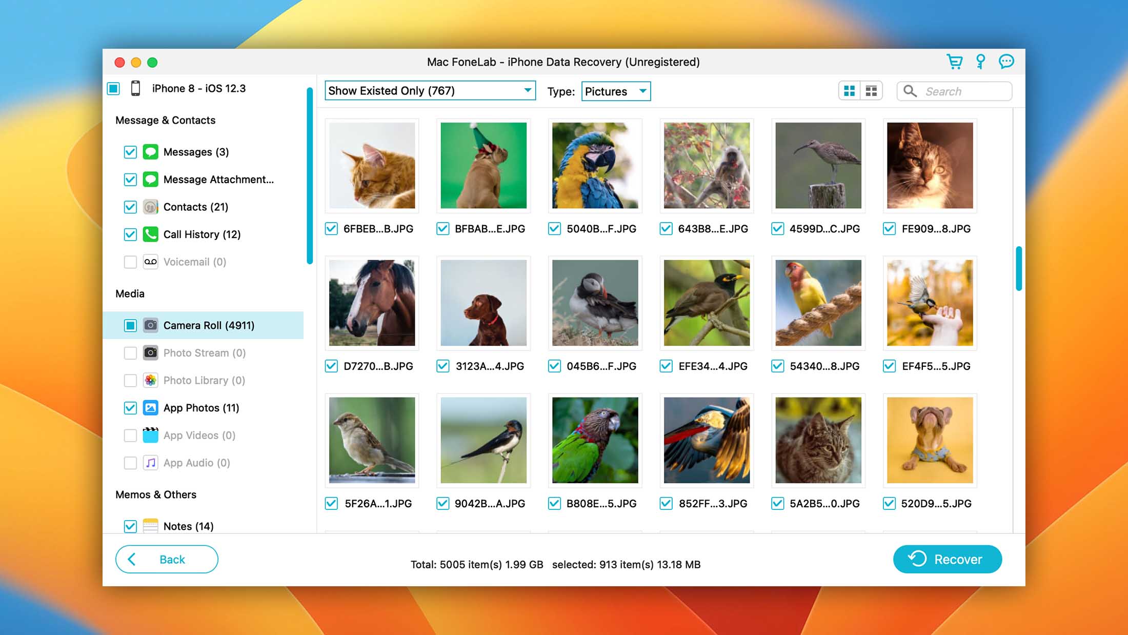Open the sparrow photo 5F26A...1.JPG thumbnail
1128x635 pixels.
point(372,440)
